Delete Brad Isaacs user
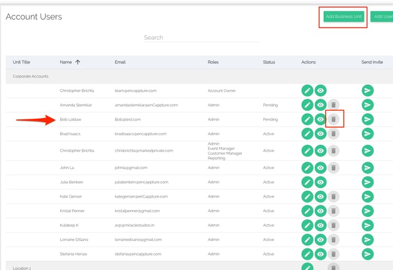 point(334,134)
